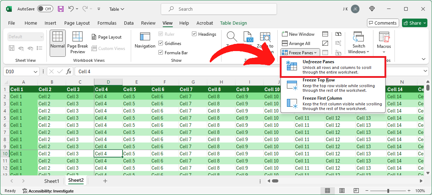Open the File tab

[11, 23]
